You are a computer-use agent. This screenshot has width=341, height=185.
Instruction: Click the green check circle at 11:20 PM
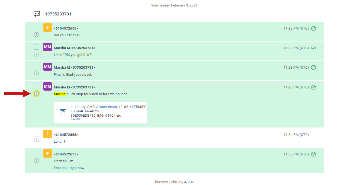[313, 28]
